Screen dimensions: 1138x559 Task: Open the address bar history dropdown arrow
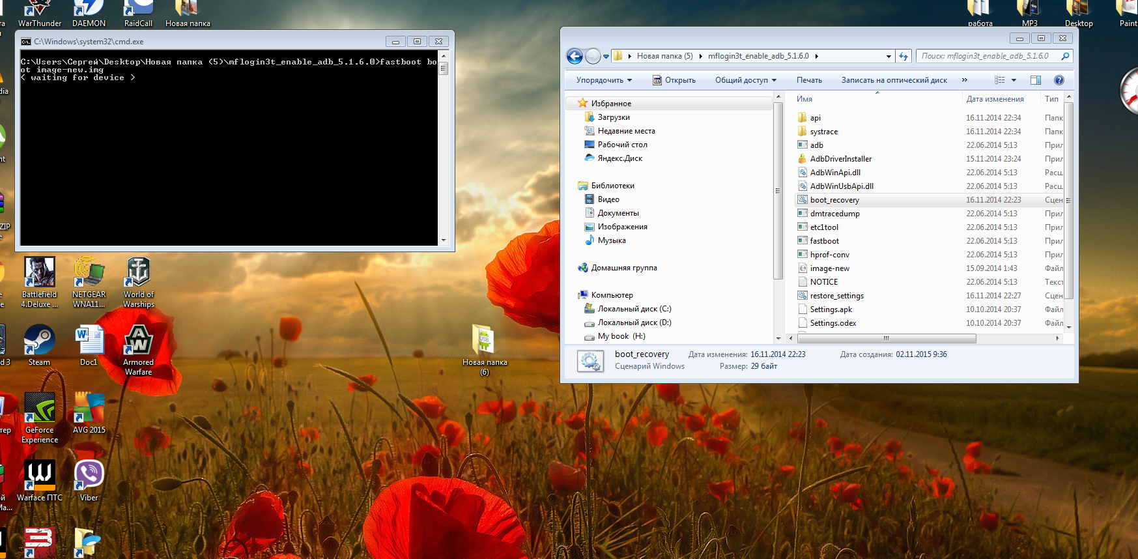(889, 57)
